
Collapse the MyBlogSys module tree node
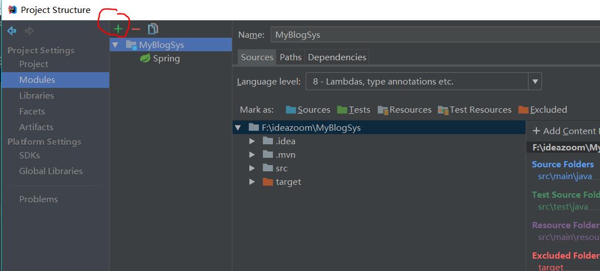point(115,45)
